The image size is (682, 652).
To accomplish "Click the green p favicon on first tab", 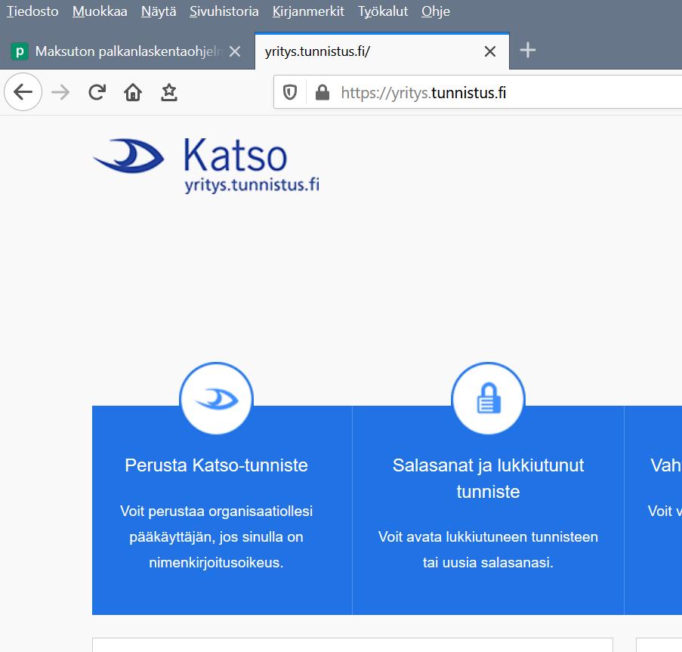I will (19, 51).
